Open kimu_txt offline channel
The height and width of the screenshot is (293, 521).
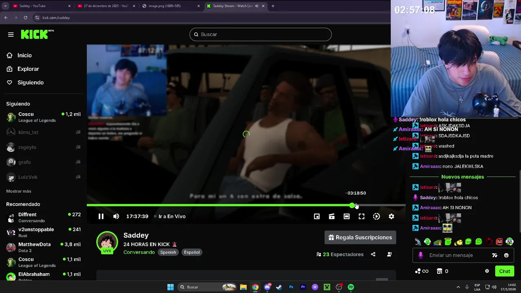(43, 132)
